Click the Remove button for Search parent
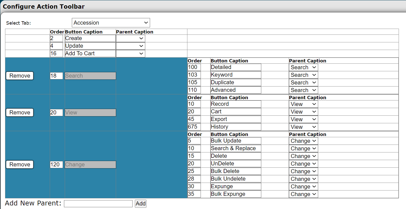Viewport: 406px width, 209px height. click(x=20, y=76)
